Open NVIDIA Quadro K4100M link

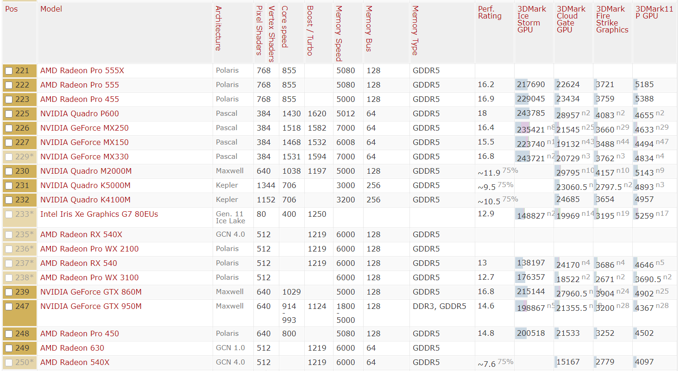pyautogui.click(x=85, y=200)
